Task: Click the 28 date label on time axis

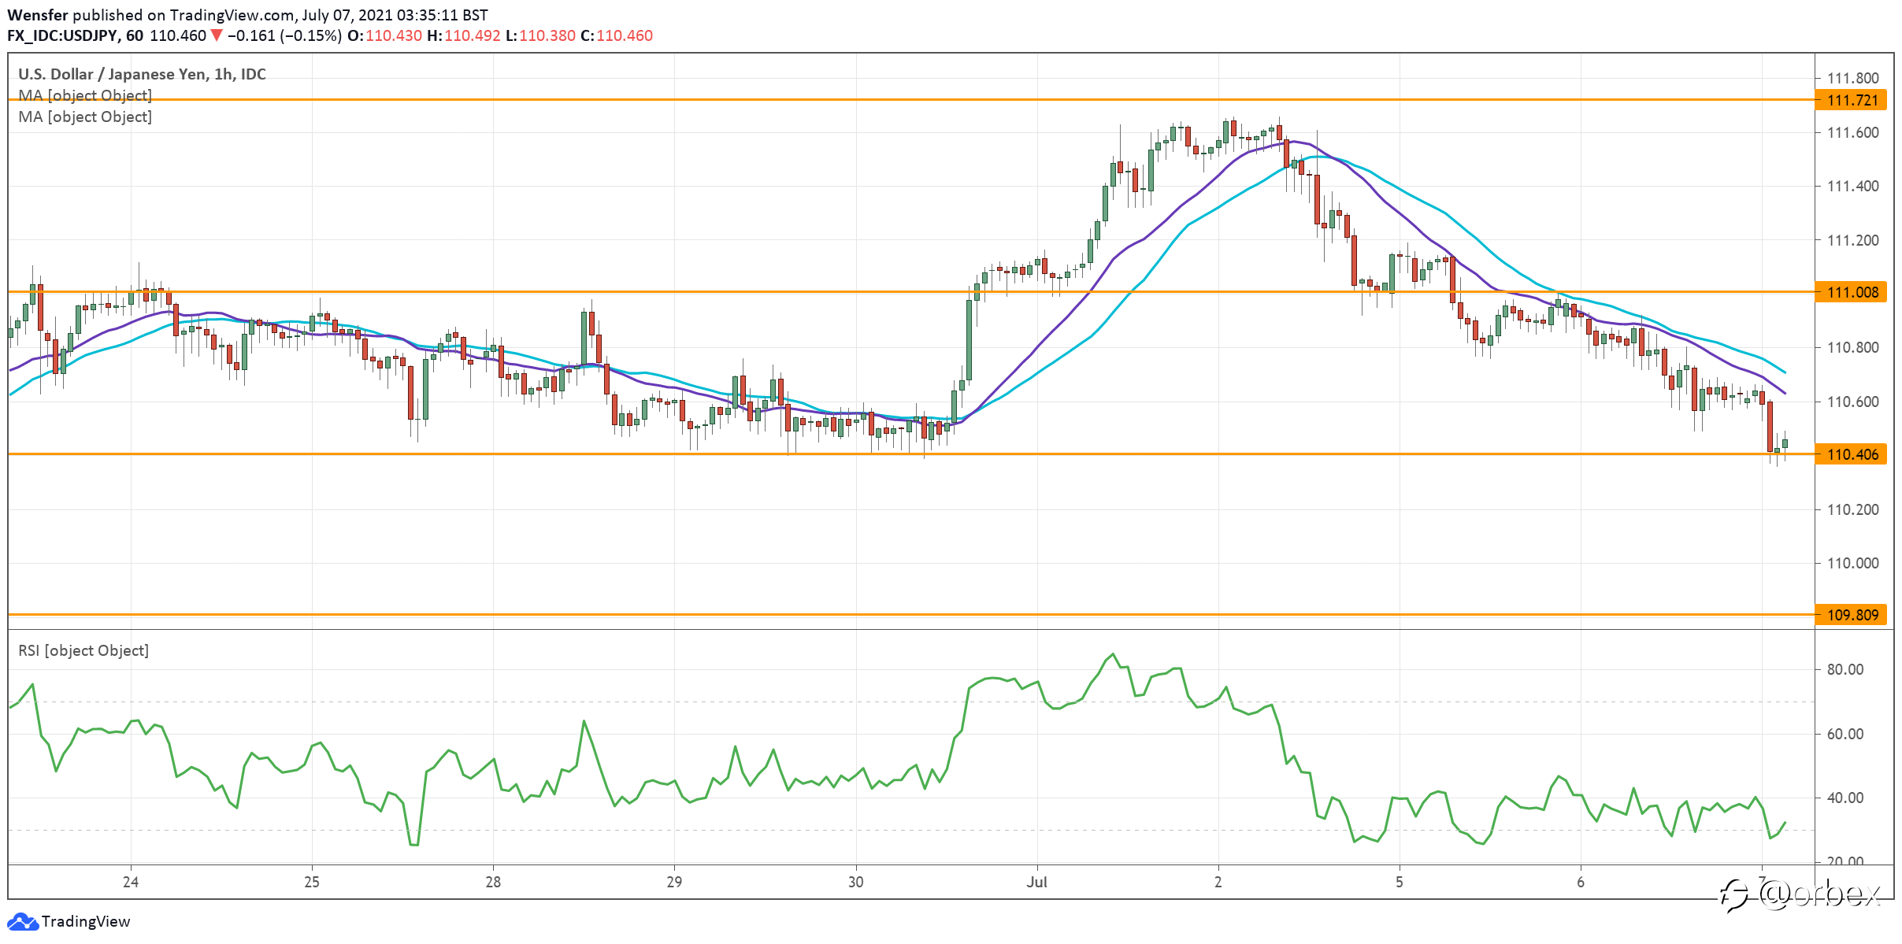Action: (x=493, y=882)
